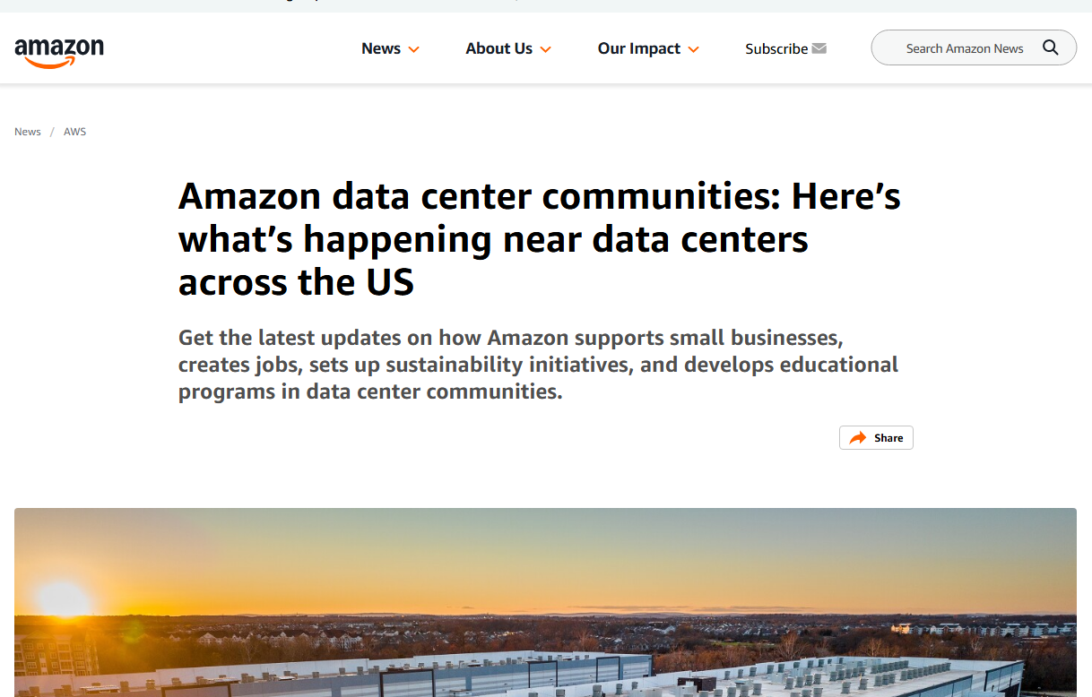Click the Subscribe envelope icon
Image resolution: width=1092 pixels, height=697 pixels.
point(819,48)
